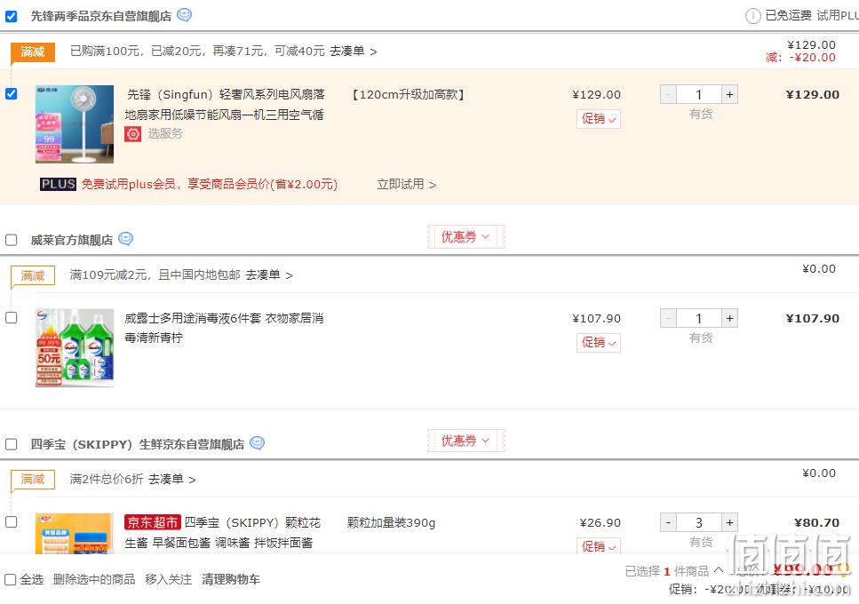This screenshot has width=859, height=604.
Task: Expand the 已选择 1 件商品 selected items list
Action: coord(719,570)
